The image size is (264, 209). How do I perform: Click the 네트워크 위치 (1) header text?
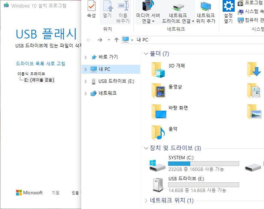pyautogui.click(x=172, y=201)
